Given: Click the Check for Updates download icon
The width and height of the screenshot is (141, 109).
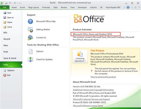Looking at the screenshot, I should click(30, 60).
